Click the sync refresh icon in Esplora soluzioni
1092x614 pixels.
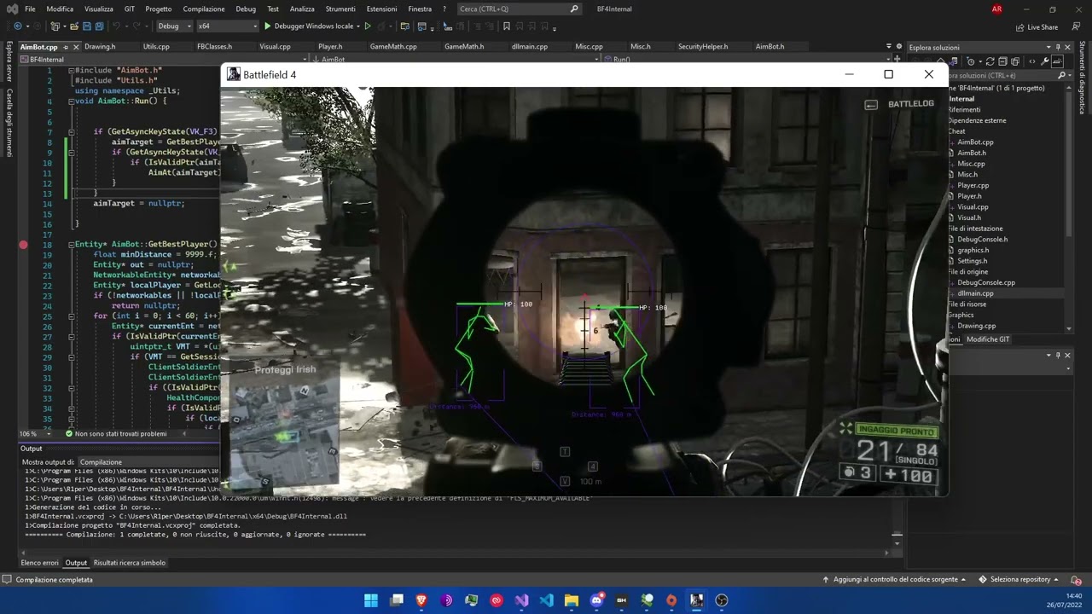pos(990,61)
